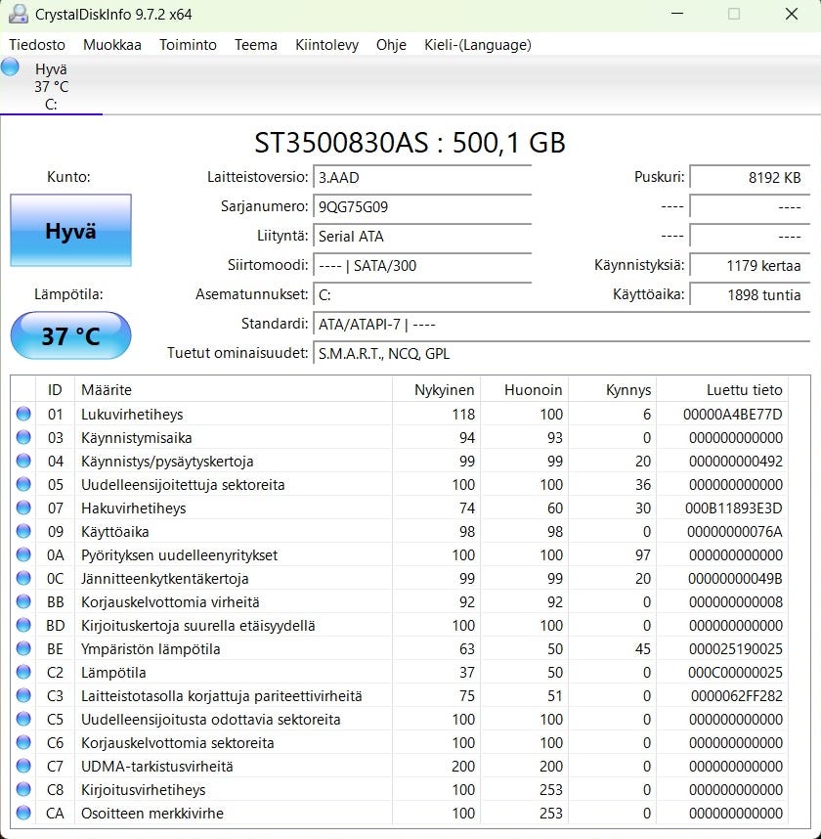Click the blue status orb for Lukuvirhetiheys row
Screen dimensions: 821x839
23,415
